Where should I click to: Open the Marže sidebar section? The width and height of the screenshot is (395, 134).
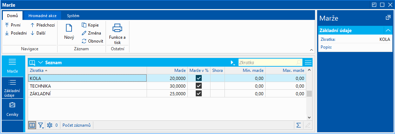pos(12,66)
